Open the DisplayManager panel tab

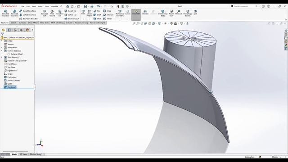click(x=27, y=30)
